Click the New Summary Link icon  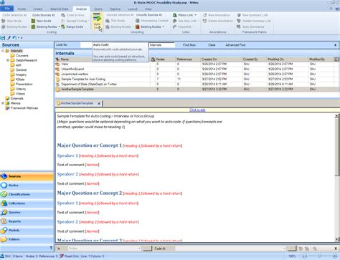click(x=239, y=15)
